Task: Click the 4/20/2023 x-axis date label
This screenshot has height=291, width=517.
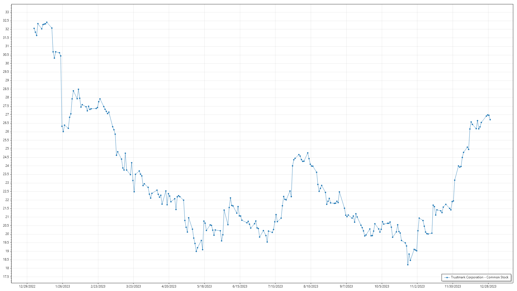Action: click(169, 286)
